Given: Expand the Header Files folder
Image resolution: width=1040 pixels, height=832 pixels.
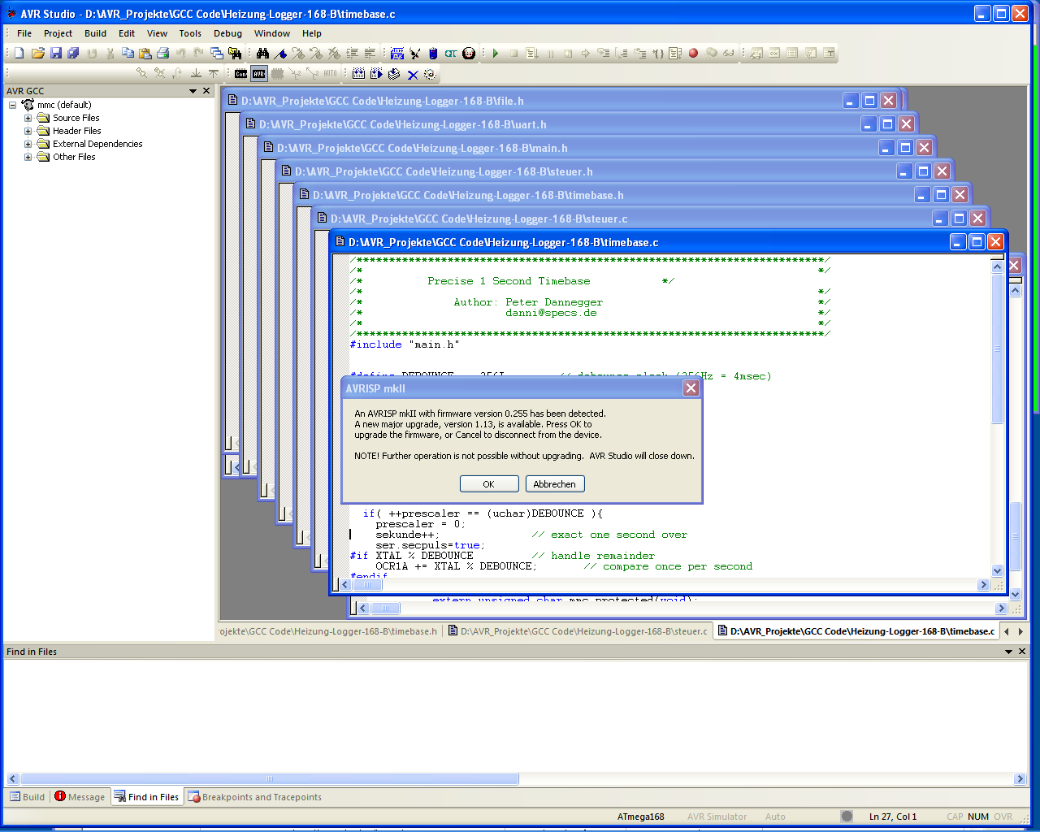Looking at the screenshot, I should pos(28,131).
